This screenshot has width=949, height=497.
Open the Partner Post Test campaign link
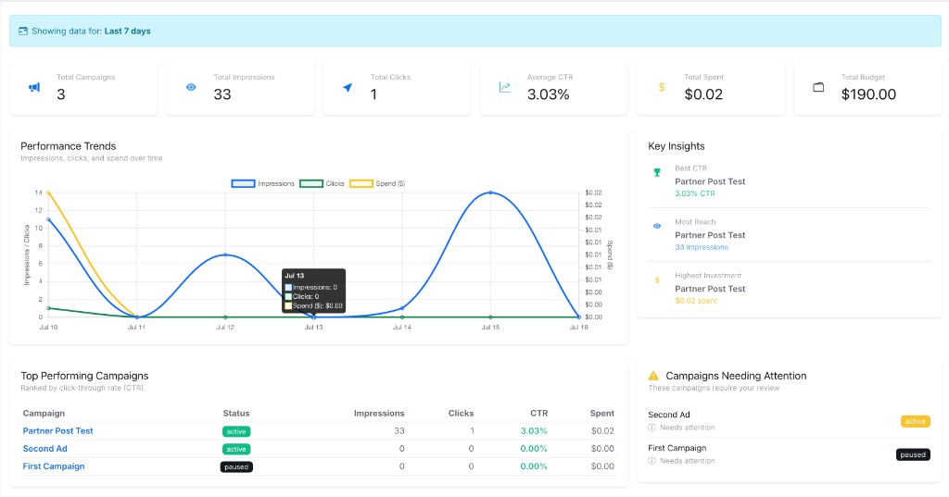(x=58, y=431)
